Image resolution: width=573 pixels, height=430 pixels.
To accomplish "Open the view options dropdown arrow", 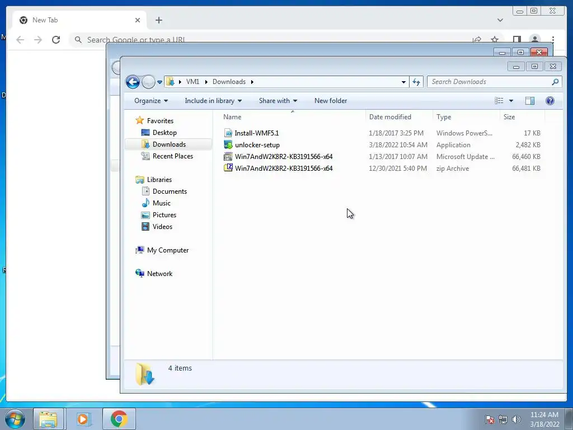I will point(511,101).
